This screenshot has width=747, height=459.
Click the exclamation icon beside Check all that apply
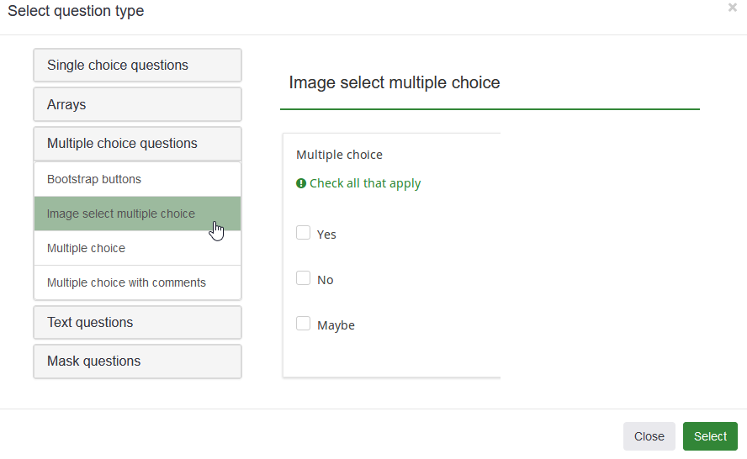(x=301, y=183)
